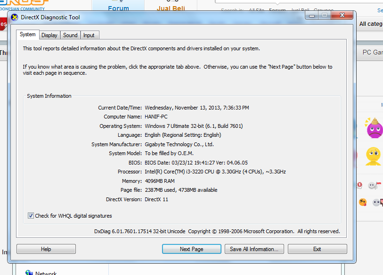This screenshot has width=383, height=275.
Task: Click the Computer Name value HANIF-PC
Action: 156,117
